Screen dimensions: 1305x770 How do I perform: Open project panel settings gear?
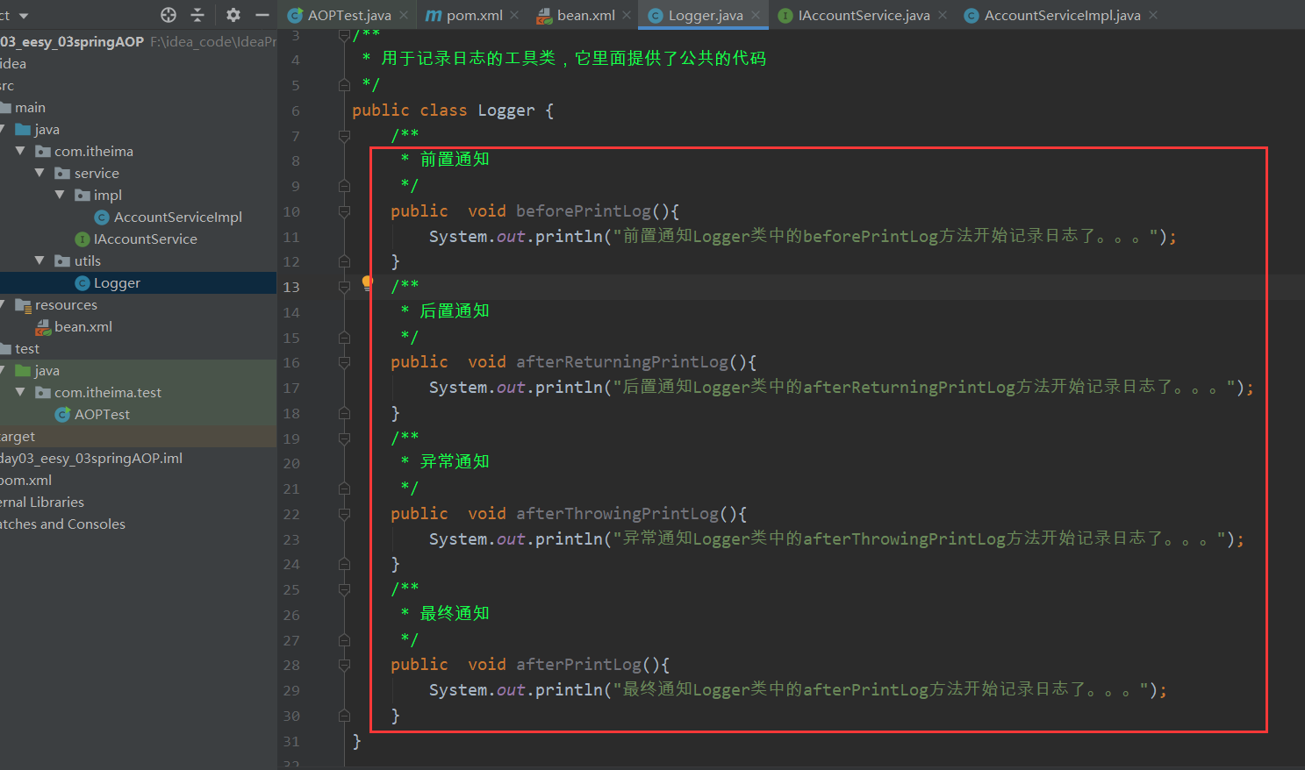click(233, 15)
